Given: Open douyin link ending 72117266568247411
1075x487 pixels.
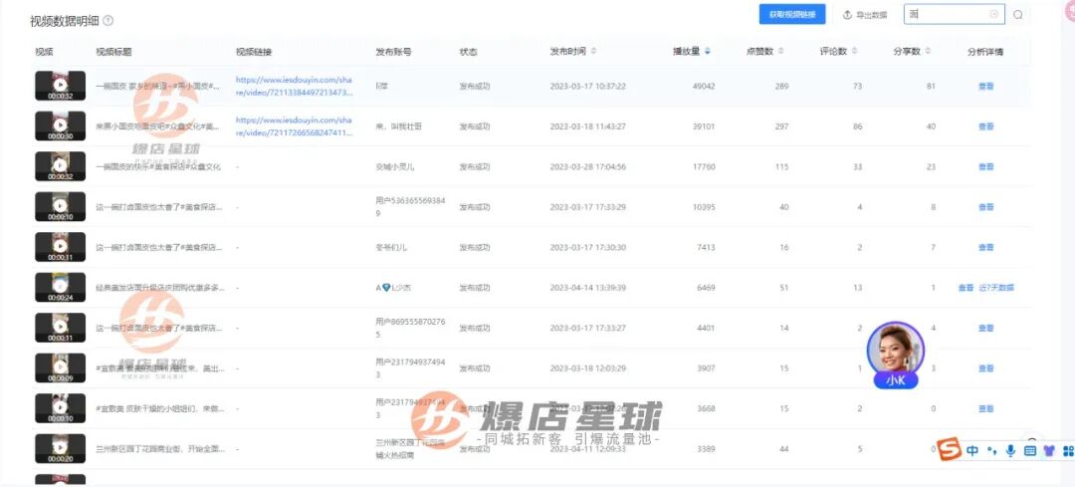Looking at the screenshot, I should (x=294, y=126).
